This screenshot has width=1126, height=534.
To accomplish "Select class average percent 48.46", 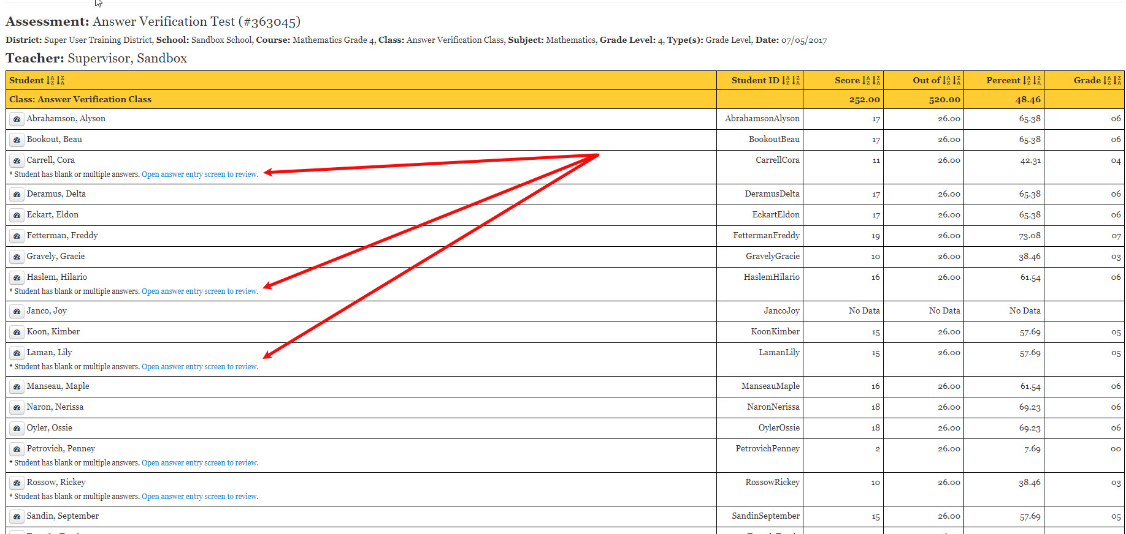I will 1028,99.
